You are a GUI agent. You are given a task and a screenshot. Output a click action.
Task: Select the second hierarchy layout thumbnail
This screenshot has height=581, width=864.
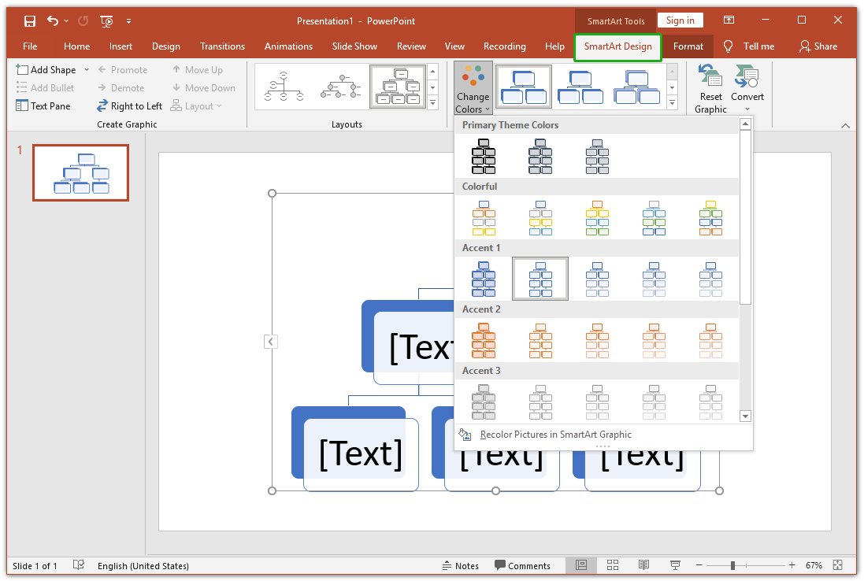(x=340, y=87)
